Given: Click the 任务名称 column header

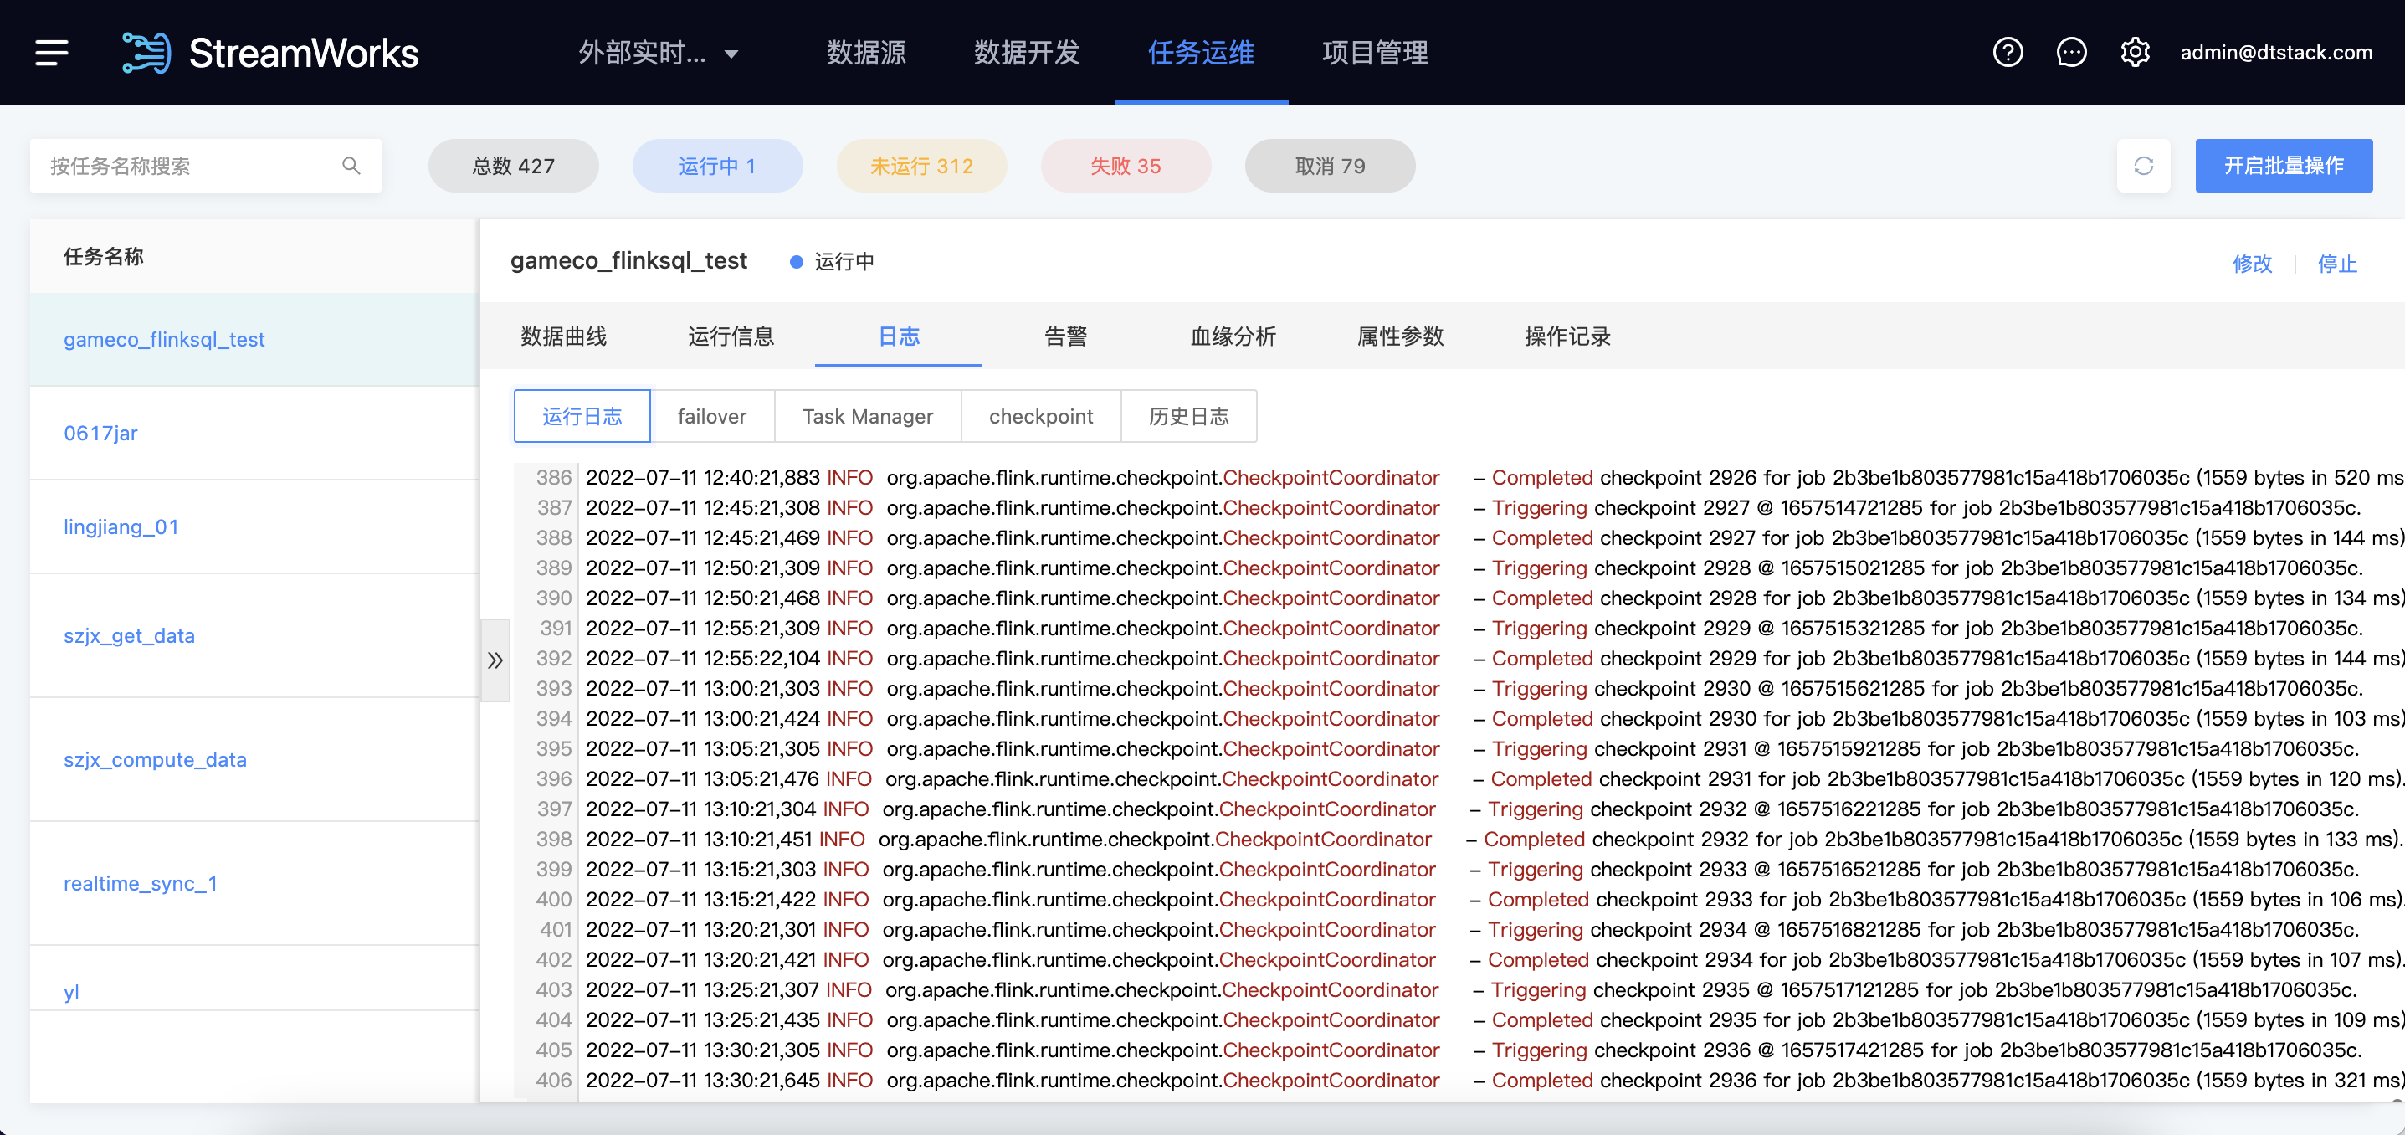Looking at the screenshot, I should click(104, 256).
